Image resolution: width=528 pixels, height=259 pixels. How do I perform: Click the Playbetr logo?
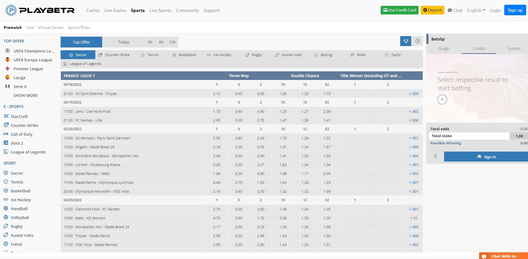tap(40, 10)
